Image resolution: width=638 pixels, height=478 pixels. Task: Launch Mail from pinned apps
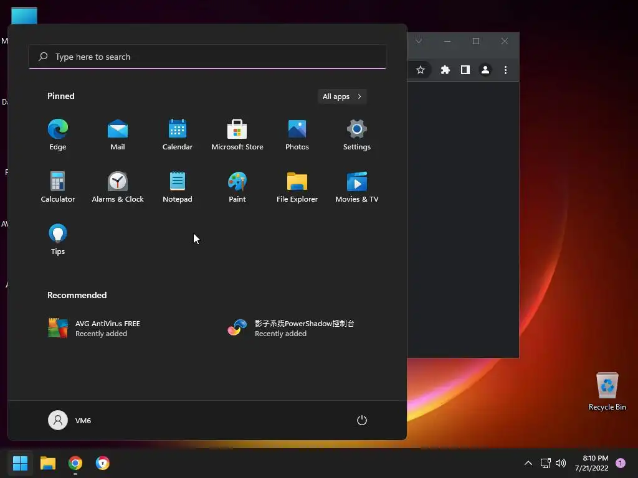point(118,135)
